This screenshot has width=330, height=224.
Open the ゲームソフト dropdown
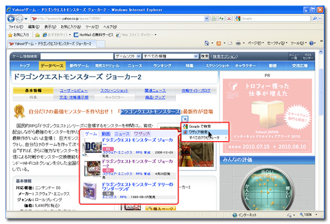point(128,57)
